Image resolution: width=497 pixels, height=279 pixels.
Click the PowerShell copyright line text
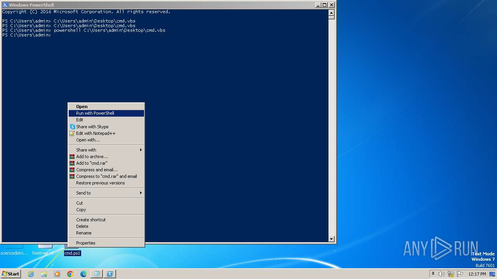(x=86, y=12)
